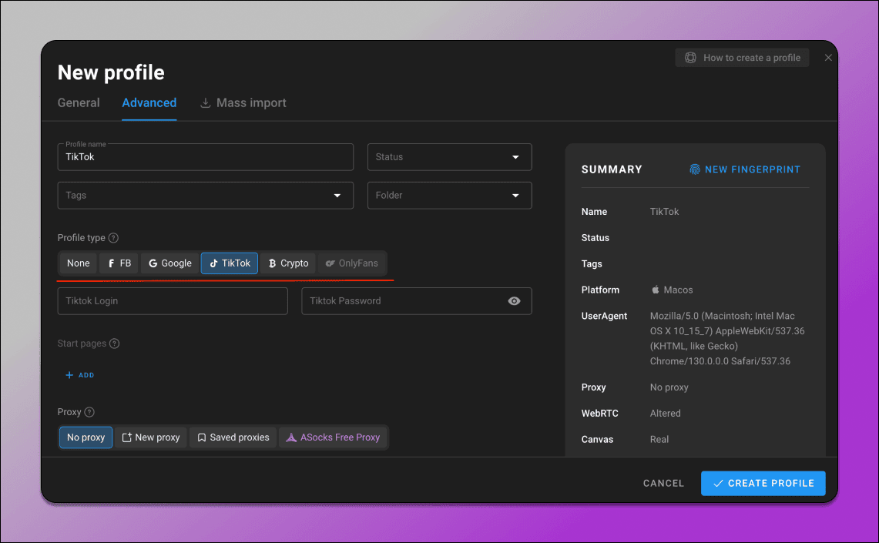The height and width of the screenshot is (543, 879).
Task: Select the None profile type
Action: click(x=78, y=263)
